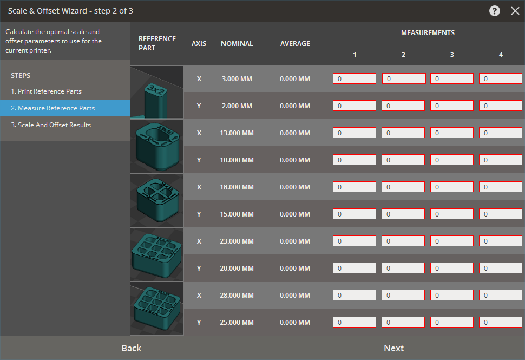Select the 28x25 reference part thumbnail
Image resolution: width=525 pixels, height=360 pixels.
click(x=157, y=309)
